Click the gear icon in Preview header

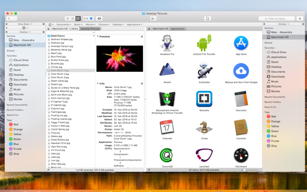pyautogui.click(x=142, y=37)
